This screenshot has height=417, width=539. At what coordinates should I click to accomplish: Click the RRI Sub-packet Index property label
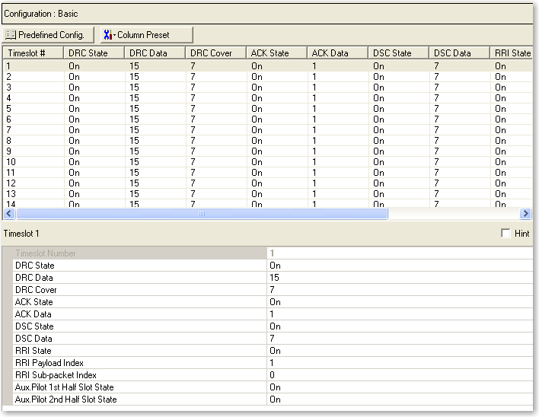[x=56, y=375]
